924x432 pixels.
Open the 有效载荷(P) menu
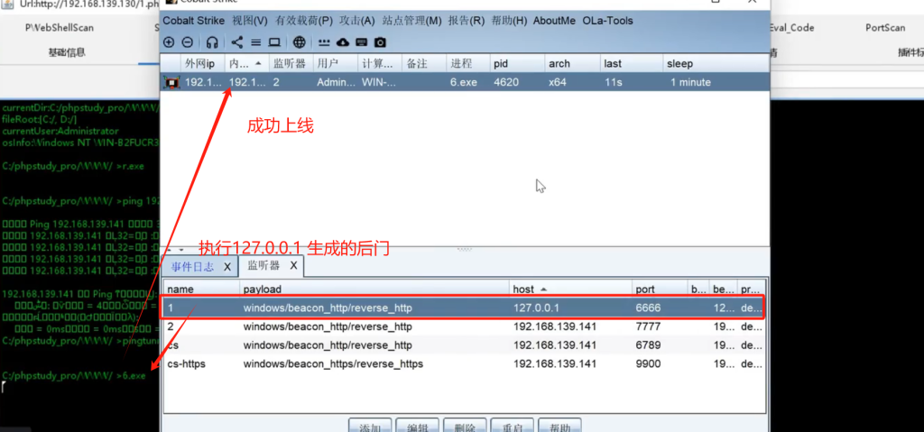(303, 21)
